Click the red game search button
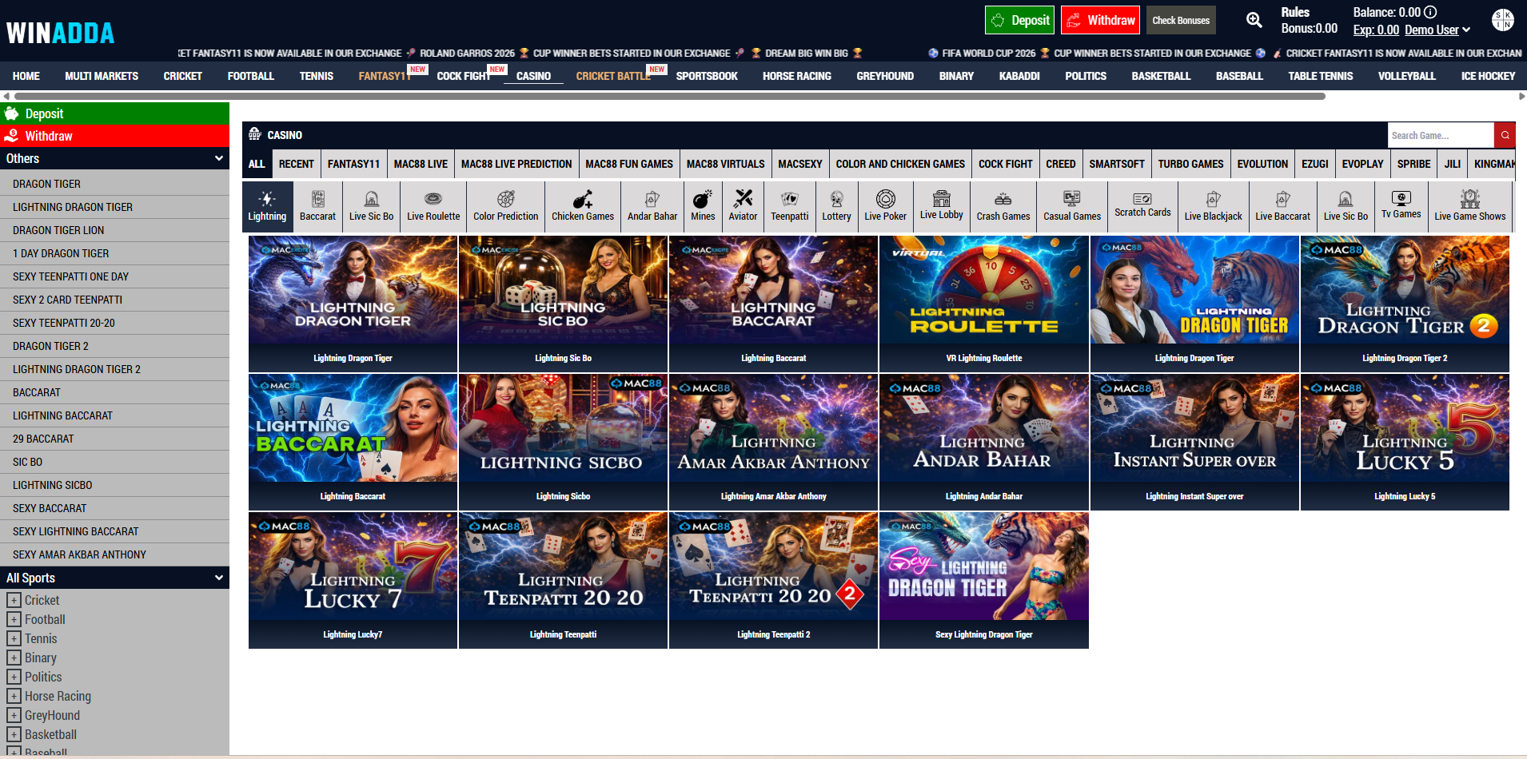Screen dimensions: 1527x759 1505,135
